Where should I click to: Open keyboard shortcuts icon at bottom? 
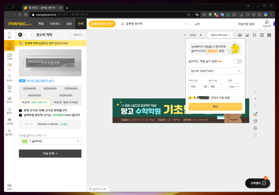click(x=10, y=187)
